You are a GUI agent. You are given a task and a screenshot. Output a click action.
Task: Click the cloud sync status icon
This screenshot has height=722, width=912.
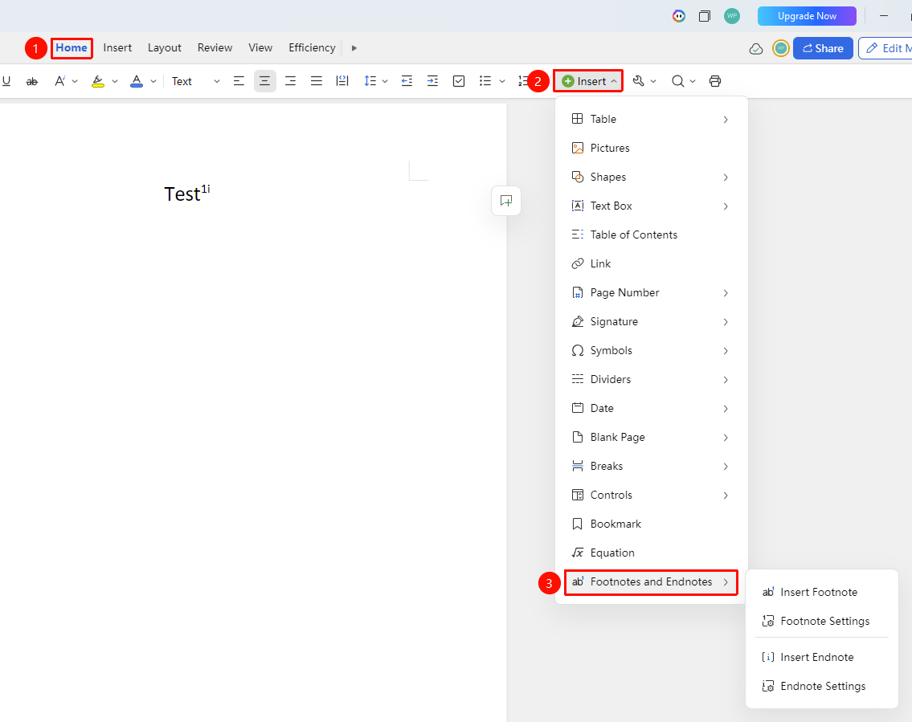pos(756,49)
